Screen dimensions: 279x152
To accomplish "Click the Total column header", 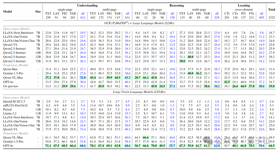I will (x=272, y=10).
